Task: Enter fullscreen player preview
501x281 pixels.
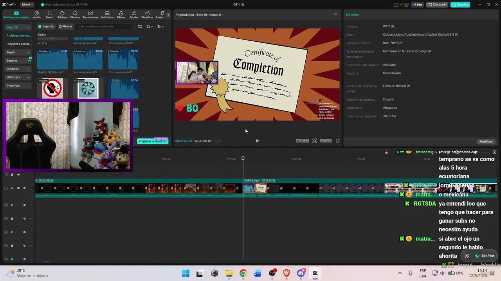Action: pyautogui.click(x=338, y=141)
